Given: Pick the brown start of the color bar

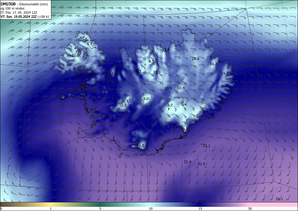Looking at the screenshot, I should 8,204.
